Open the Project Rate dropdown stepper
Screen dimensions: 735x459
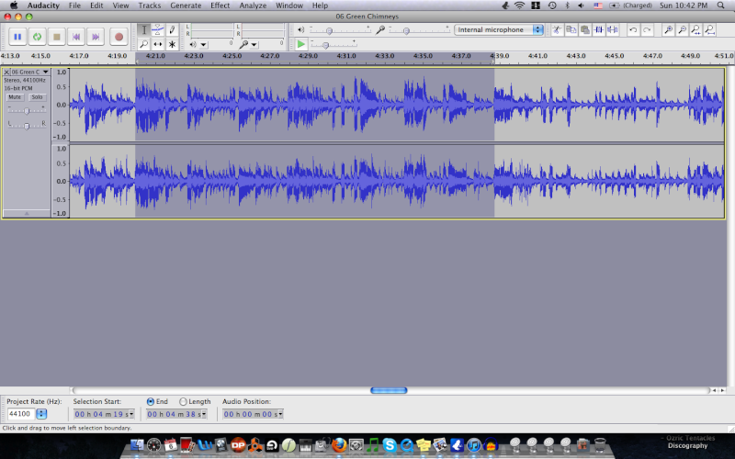pos(41,414)
